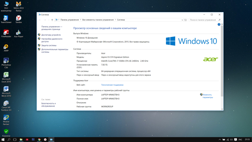Expand the Все элементы панели управления breadcrumb chevron
This screenshot has width=252, height=142.
115,20
